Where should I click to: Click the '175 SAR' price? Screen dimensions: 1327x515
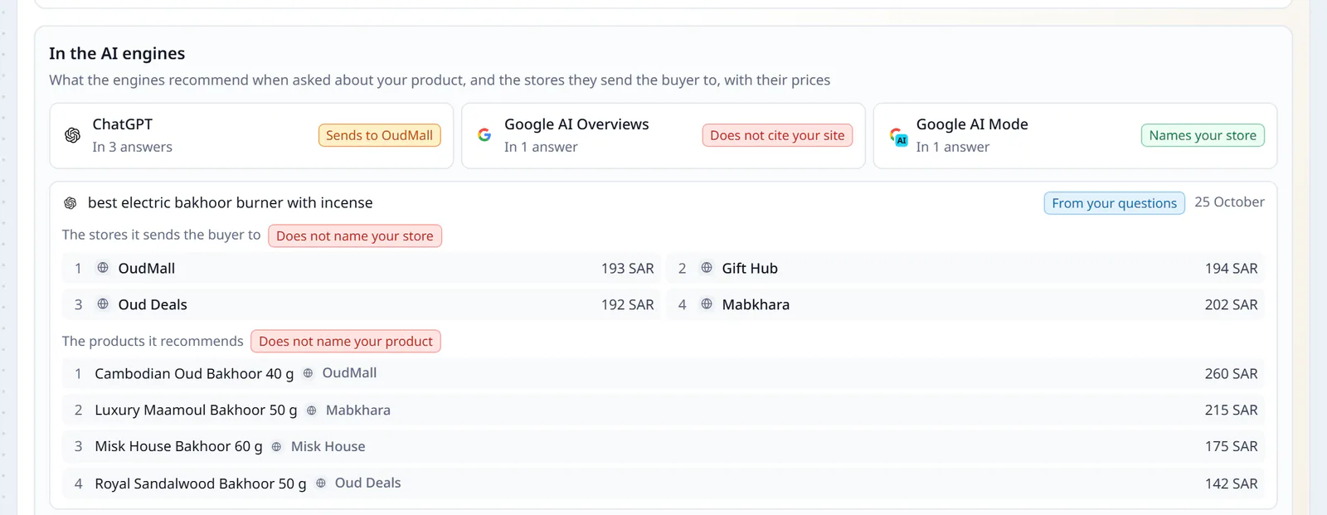(x=1232, y=447)
